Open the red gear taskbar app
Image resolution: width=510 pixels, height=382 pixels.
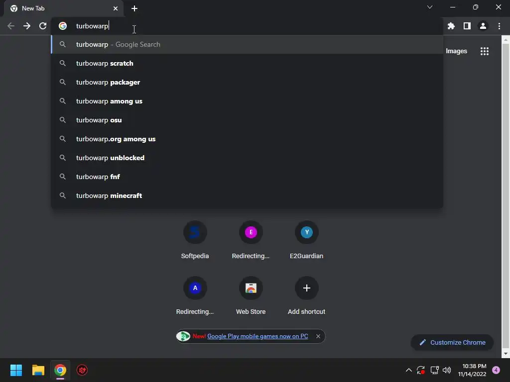pyautogui.click(x=82, y=370)
